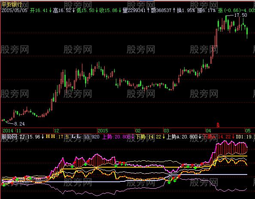
Task: Click the open price 开16.41
Action: 39,10
